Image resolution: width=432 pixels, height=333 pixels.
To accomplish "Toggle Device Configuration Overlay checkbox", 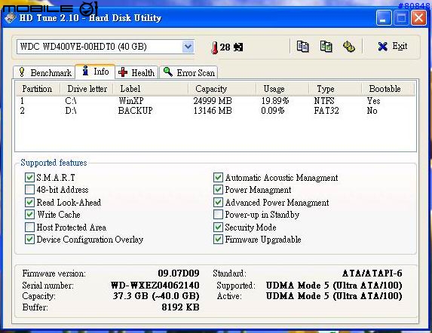I will point(29,239).
